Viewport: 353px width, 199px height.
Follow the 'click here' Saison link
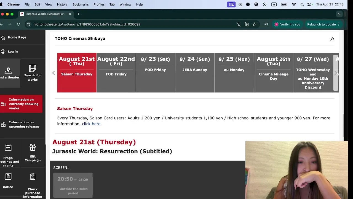pos(91,124)
